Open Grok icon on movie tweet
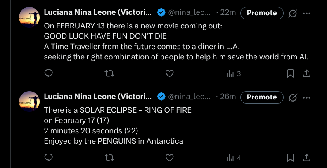 [293, 13]
